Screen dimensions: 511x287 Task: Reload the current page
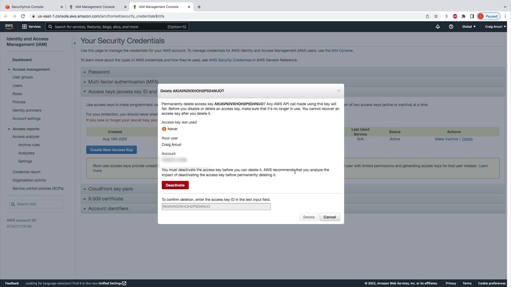[x=23, y=16]
